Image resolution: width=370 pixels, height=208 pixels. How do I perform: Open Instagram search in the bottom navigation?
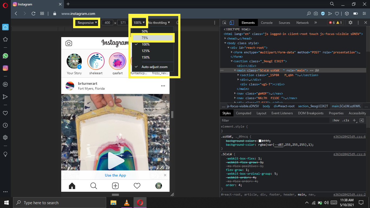pyautogui.click(x=94, y=186)
